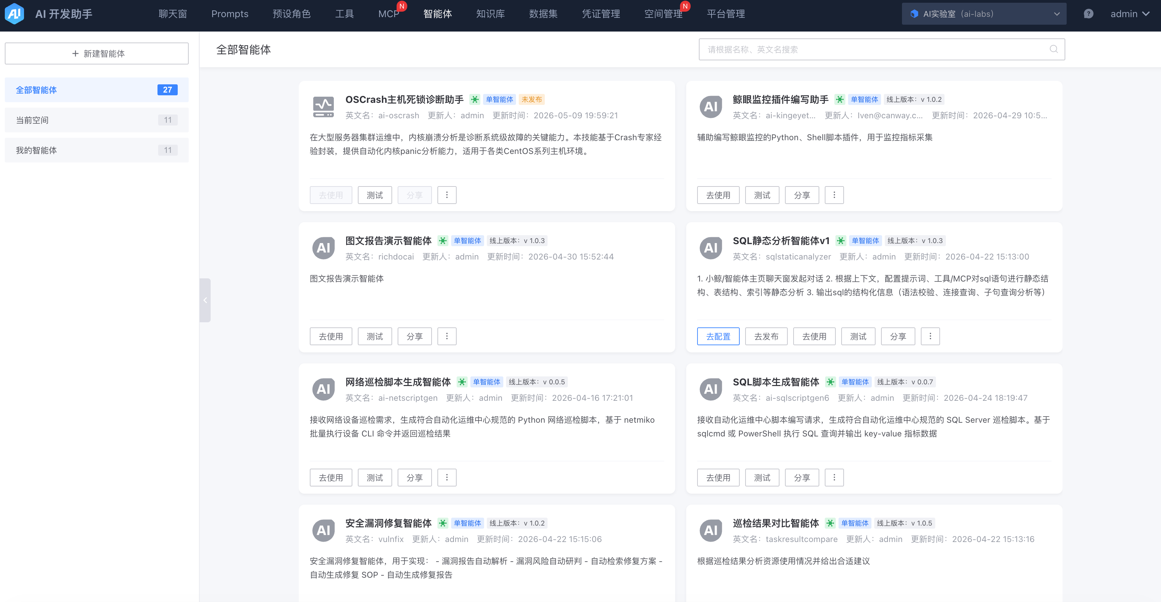Click 分享 on 图文报告演示智能体 card
The width and height of the screenshot is (1161, 602).
click(415, 336)
